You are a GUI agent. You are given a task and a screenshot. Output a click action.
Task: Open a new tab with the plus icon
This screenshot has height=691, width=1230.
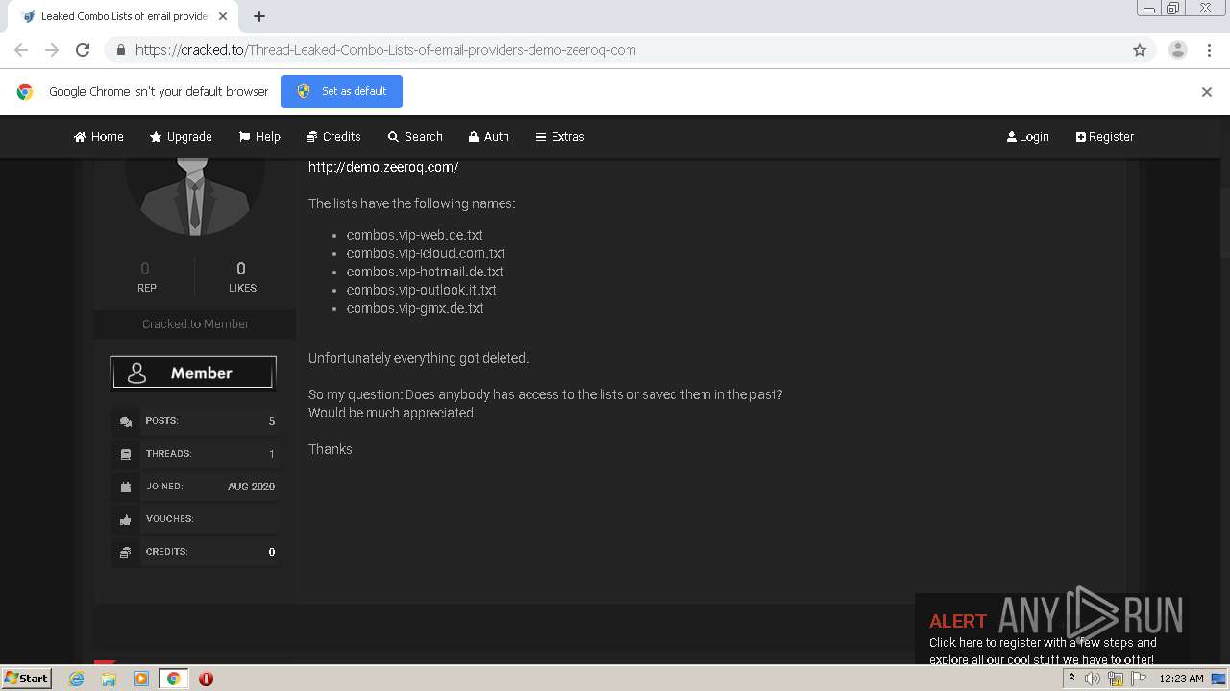coord(259,16)
